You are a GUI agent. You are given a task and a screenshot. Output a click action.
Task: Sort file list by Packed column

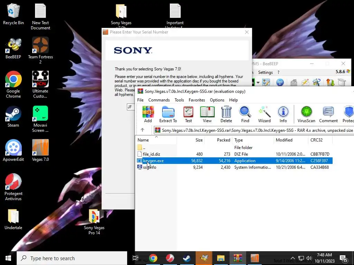click(218, 140)
